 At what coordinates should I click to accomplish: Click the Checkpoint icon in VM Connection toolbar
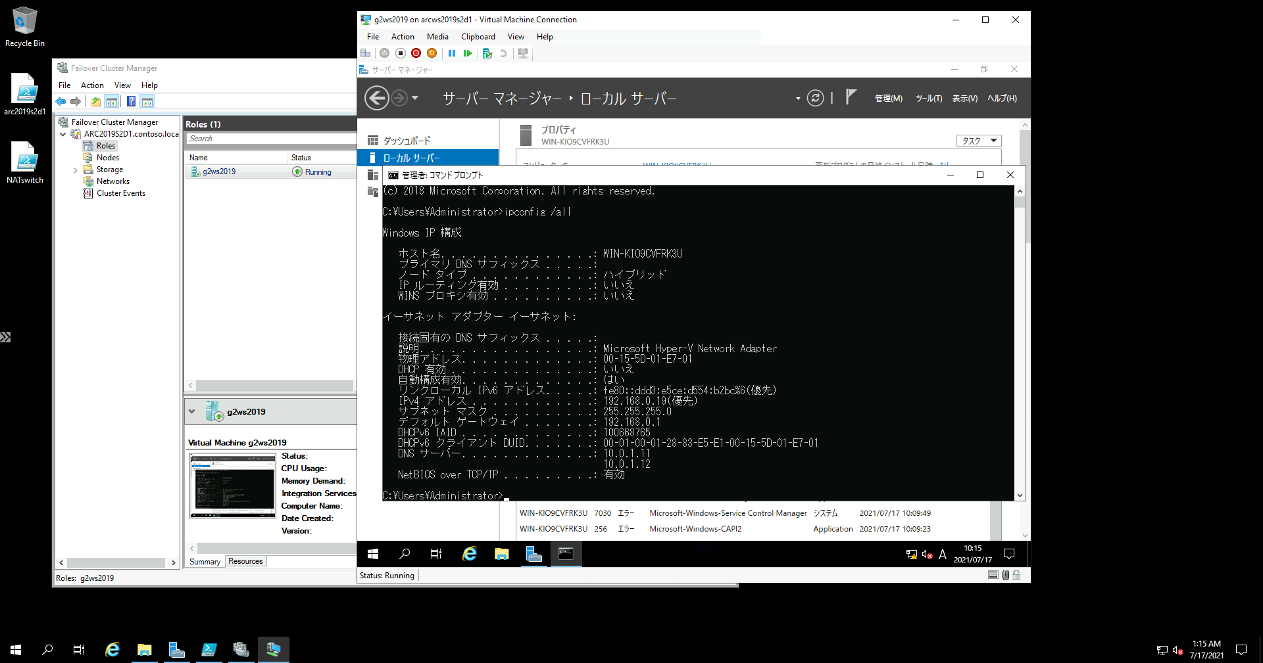487,53
